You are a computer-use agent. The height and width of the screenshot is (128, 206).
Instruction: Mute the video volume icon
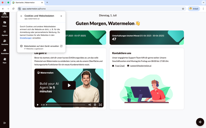pos(90,105)
